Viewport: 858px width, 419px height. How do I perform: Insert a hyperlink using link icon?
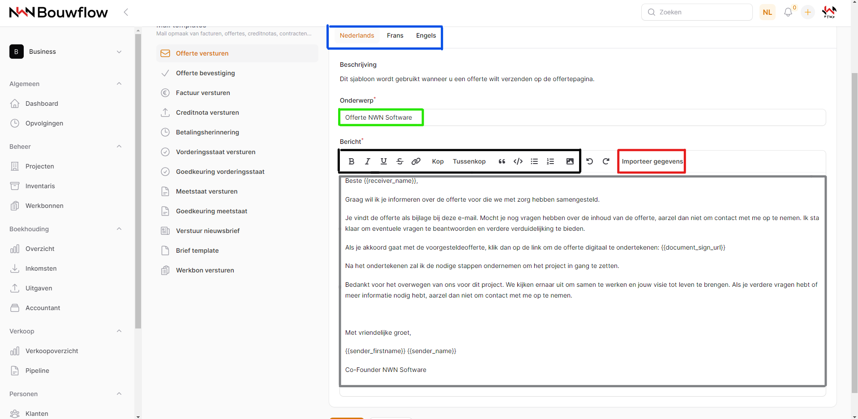[x=416, y=161]
